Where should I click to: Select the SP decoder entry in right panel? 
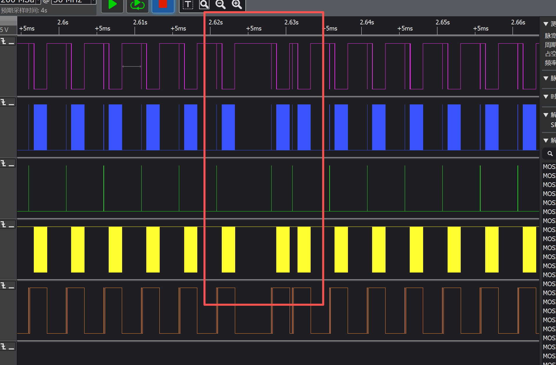pos(553,125)
